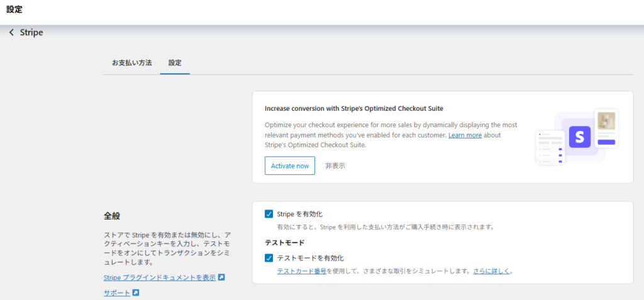Uncheck the Stripe を有効化 checkbox

coord(269,214)
